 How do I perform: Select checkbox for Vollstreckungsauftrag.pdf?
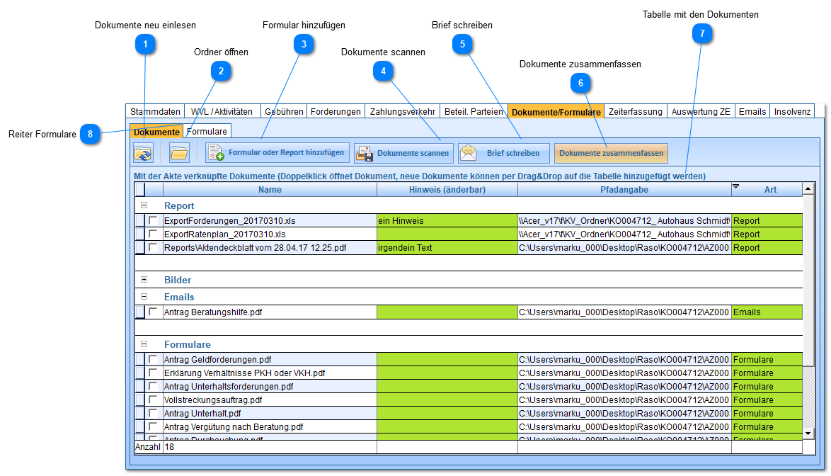pyautogui.click(x=153, y=400)
